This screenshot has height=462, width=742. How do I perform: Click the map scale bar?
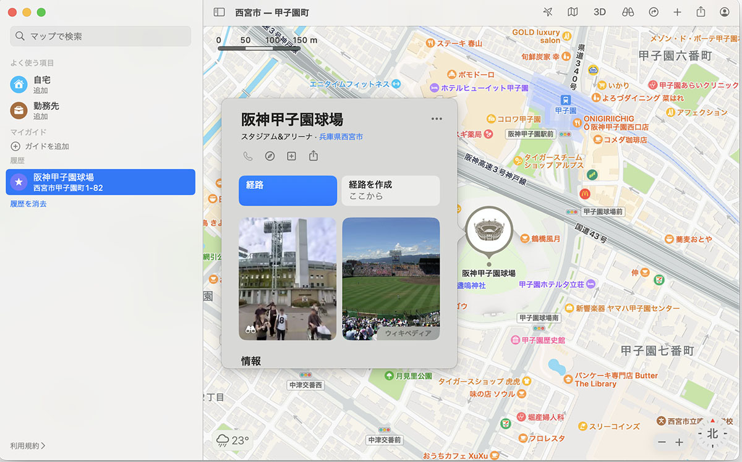coord(259,48)
